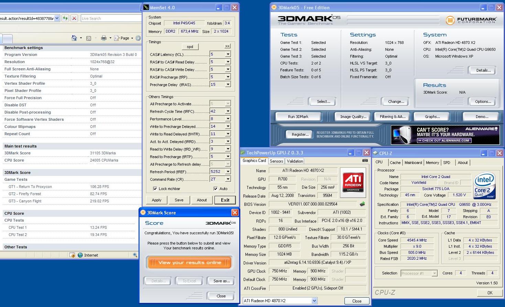Image resolution: width=505 pixels, height=307 pixels.
Task: Click the GPU-Z screenshot camera icon
Action: click(365, 160)
